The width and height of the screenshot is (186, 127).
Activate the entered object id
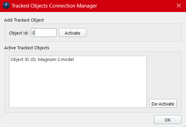point(73,33)
